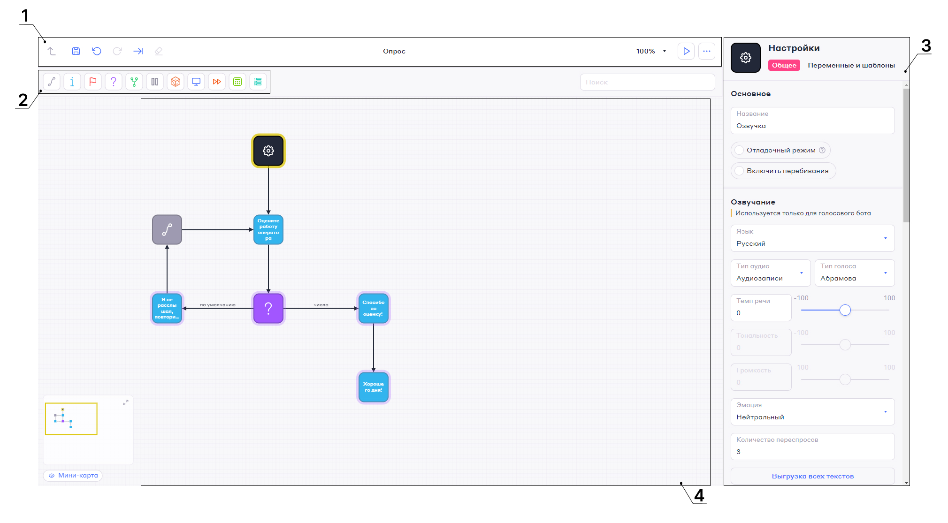Click the back/exit arrow icon in the top toolbar
This screenshot has height=523, width=948.
[x=52, y=51]
